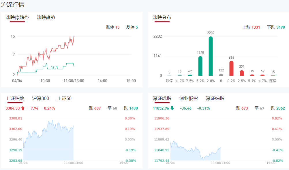Screen dimensions: 289x170
Task: Click the 跌停 5 legend label
Action: [x=132, y=27]
